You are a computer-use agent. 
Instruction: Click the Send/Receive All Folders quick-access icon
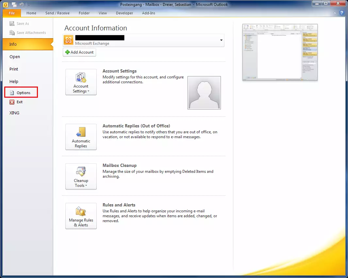pos(14,5)
